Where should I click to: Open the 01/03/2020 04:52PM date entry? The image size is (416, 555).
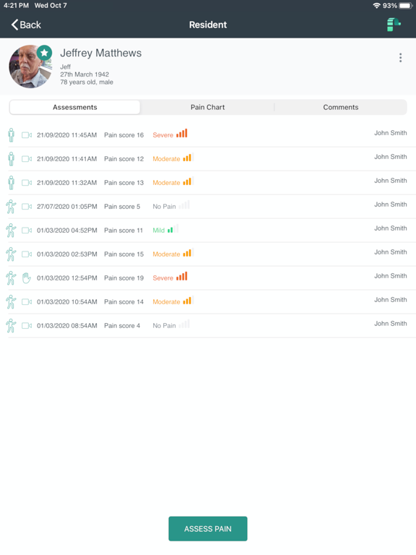point(67,230)
